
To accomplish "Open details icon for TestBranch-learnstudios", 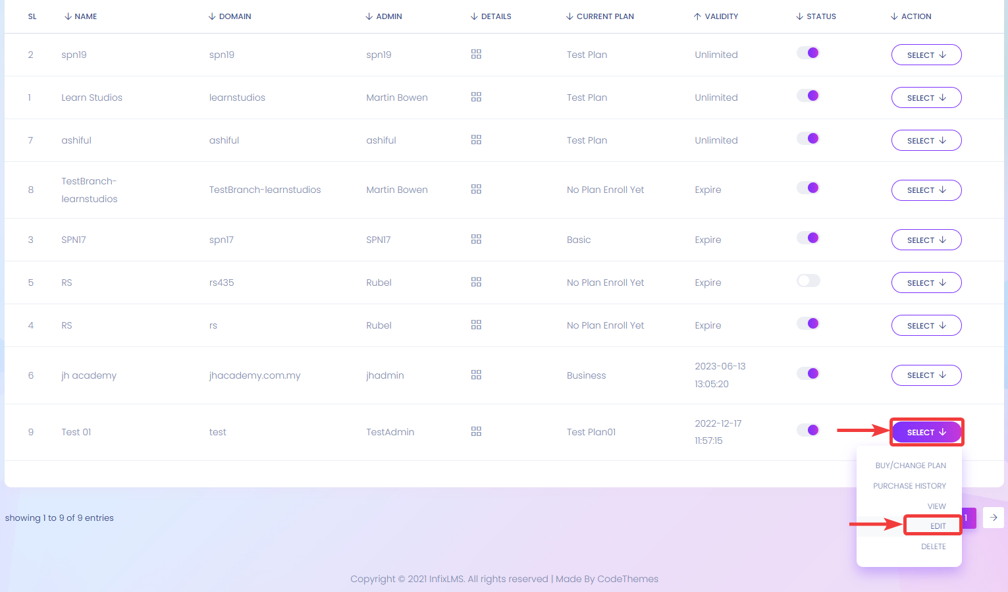I will click(x=476, y=189).
